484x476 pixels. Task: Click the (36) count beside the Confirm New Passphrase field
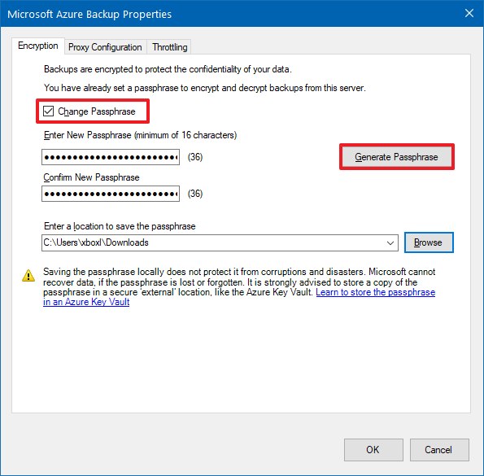195,194
